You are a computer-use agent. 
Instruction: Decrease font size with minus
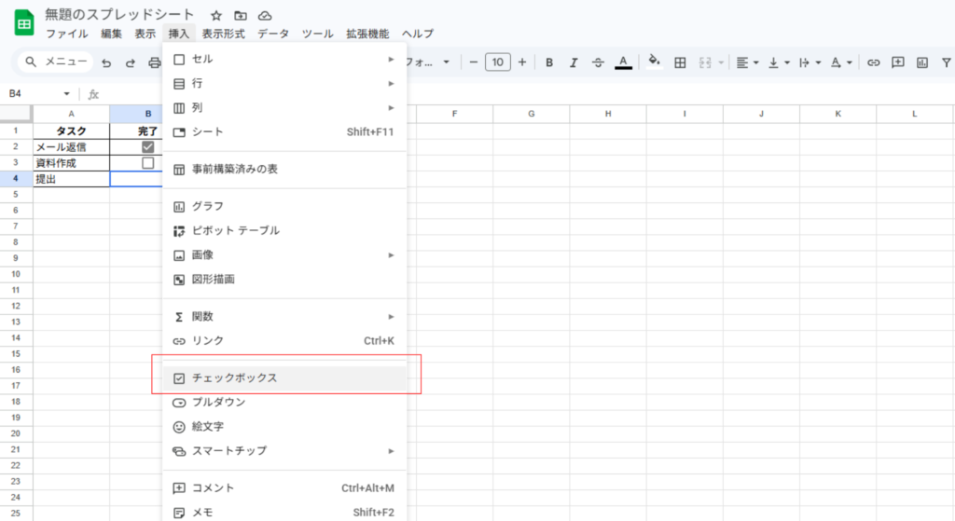point(473,62)
